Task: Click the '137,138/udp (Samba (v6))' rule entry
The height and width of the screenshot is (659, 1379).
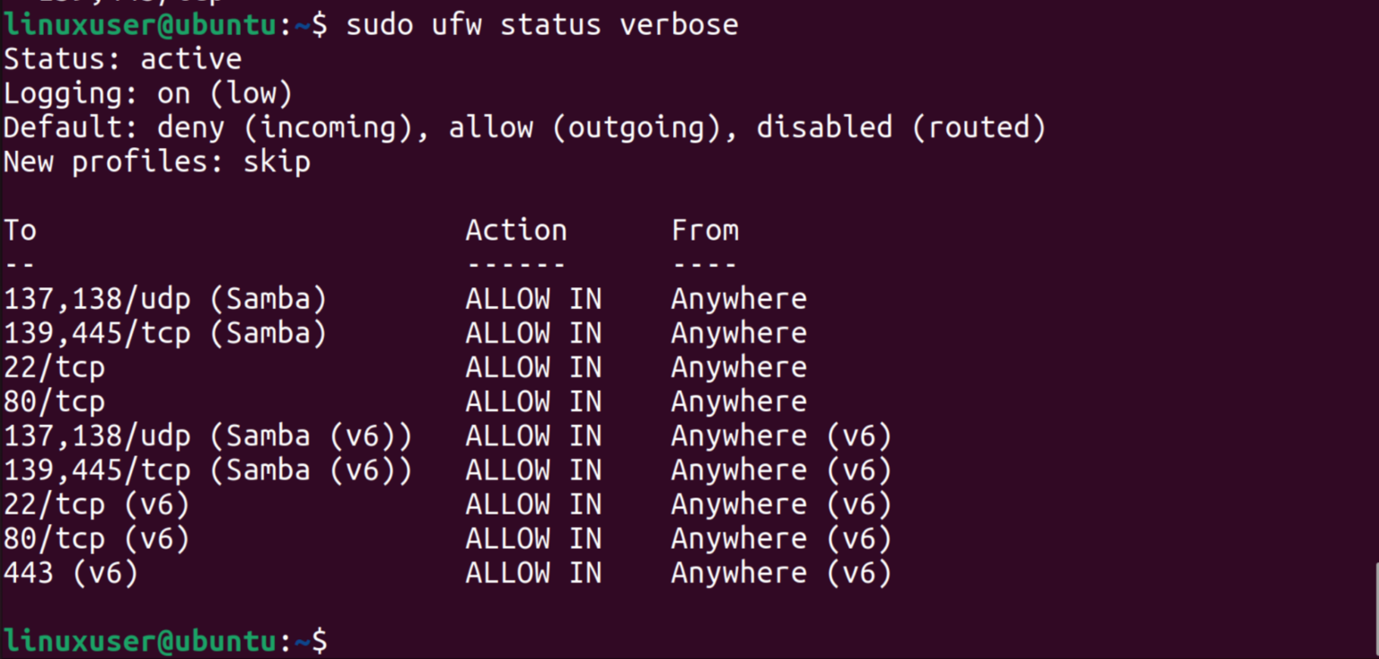Action: (x=207, y=436)
